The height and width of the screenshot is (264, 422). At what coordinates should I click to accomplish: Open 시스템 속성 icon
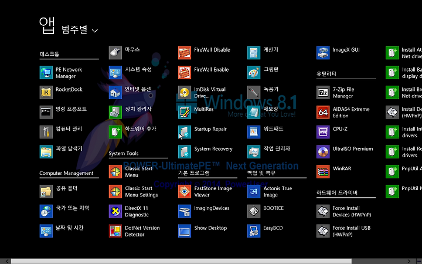pos(115,73)
